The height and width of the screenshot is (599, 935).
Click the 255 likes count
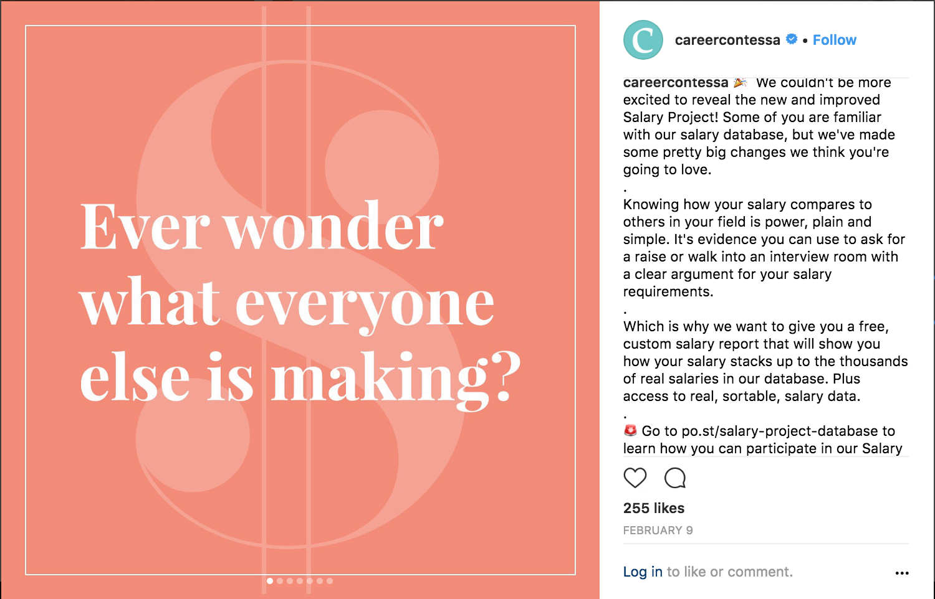click(653, 508)
